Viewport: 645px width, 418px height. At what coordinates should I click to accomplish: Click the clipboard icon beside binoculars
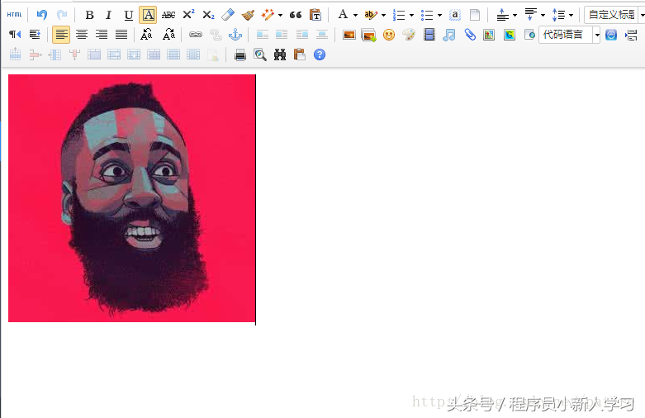pos(300,55)
